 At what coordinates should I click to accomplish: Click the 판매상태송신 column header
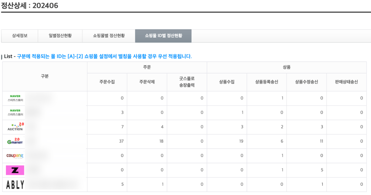tap(347, 82)
